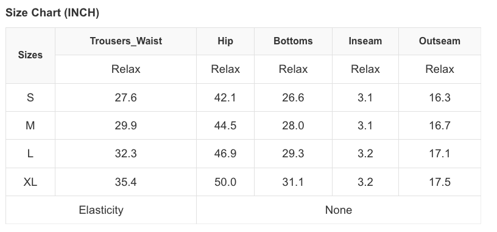Select outseam value 16.3 for size S
The width and height of the screenshot is (497, 232).
(440, 97)
